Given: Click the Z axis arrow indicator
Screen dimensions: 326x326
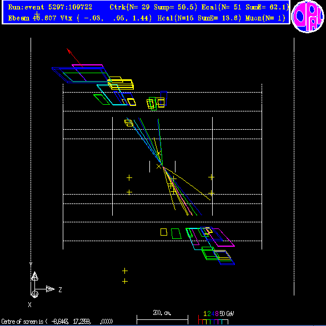Looking at the screenshot, I should click(x=50, y=289).
